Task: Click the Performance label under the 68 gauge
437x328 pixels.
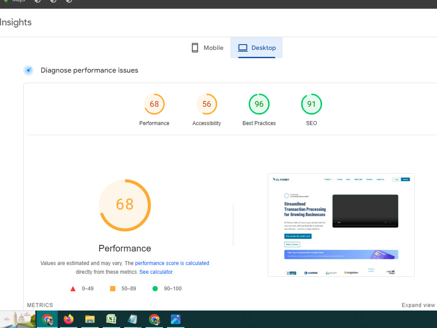Action: point(154,123)
